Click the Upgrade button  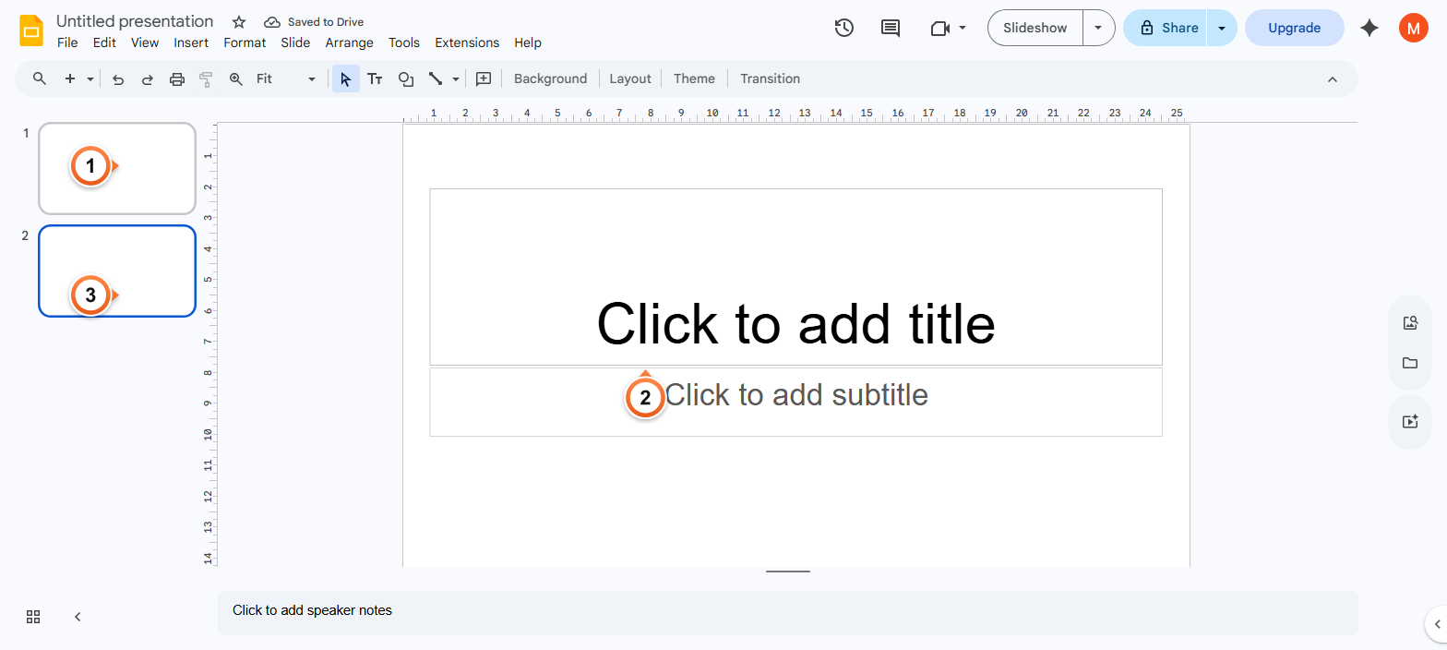[x=1294, y=28]
